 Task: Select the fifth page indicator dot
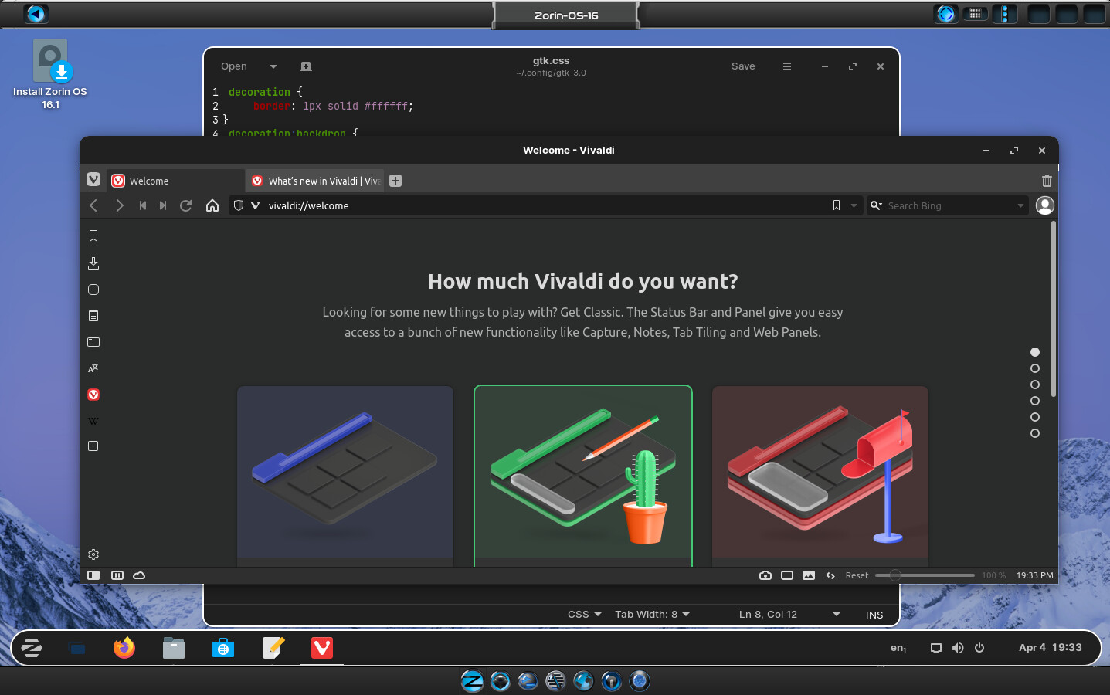(x=1035, y=417)
